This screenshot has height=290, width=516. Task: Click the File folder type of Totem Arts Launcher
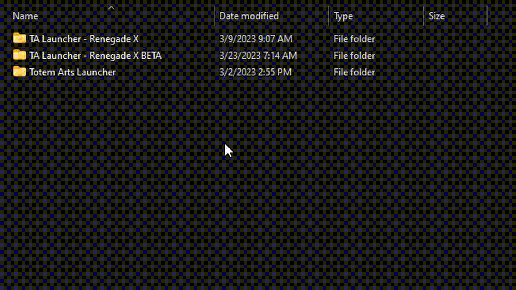(x=354, y=72)
